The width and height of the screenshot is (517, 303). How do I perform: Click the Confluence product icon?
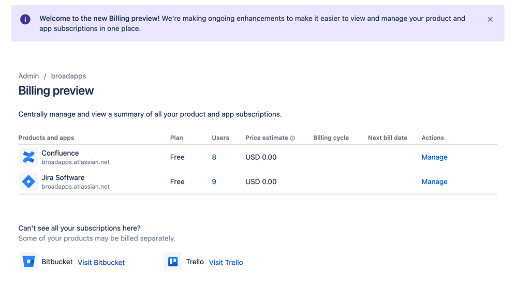click(28, 157)
